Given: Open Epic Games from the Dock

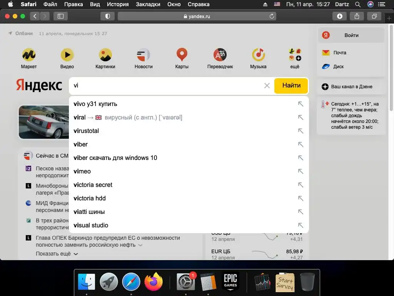Looking at the screenshot, I should [x=230, y=281].
